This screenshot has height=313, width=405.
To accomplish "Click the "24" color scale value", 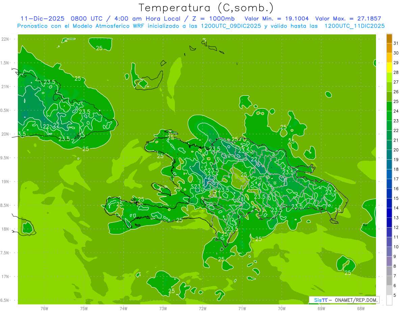I will coord(396,111).
